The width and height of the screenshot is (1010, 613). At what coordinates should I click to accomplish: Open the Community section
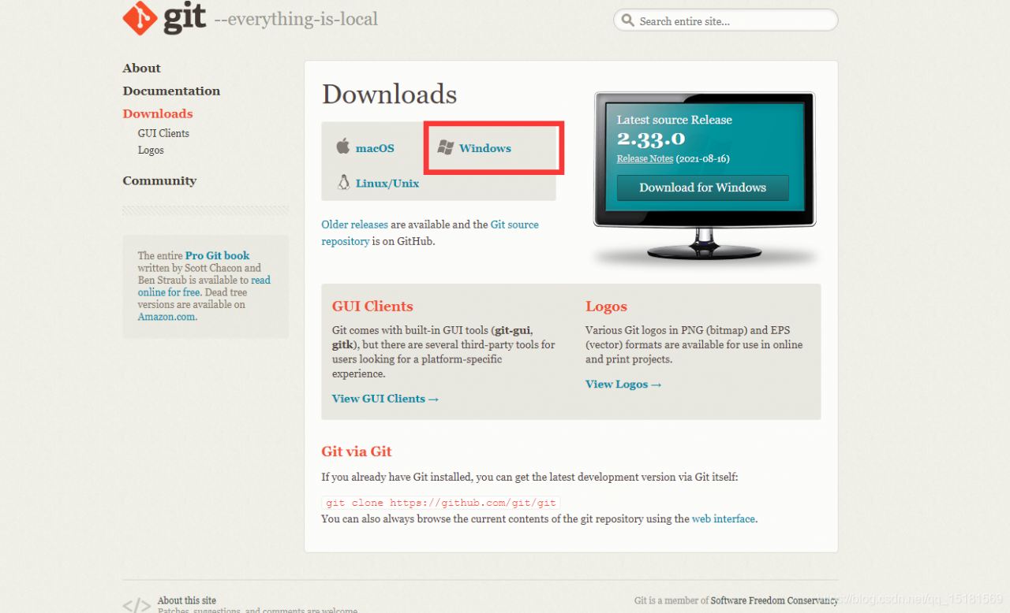pos(159,181)
